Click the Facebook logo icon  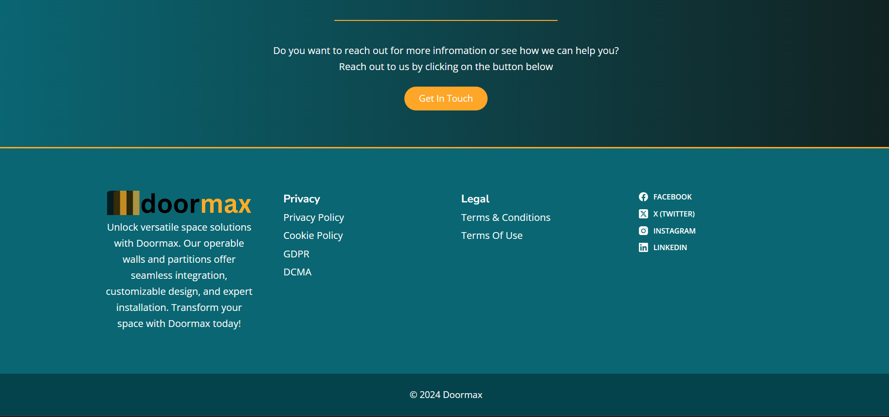643,197
